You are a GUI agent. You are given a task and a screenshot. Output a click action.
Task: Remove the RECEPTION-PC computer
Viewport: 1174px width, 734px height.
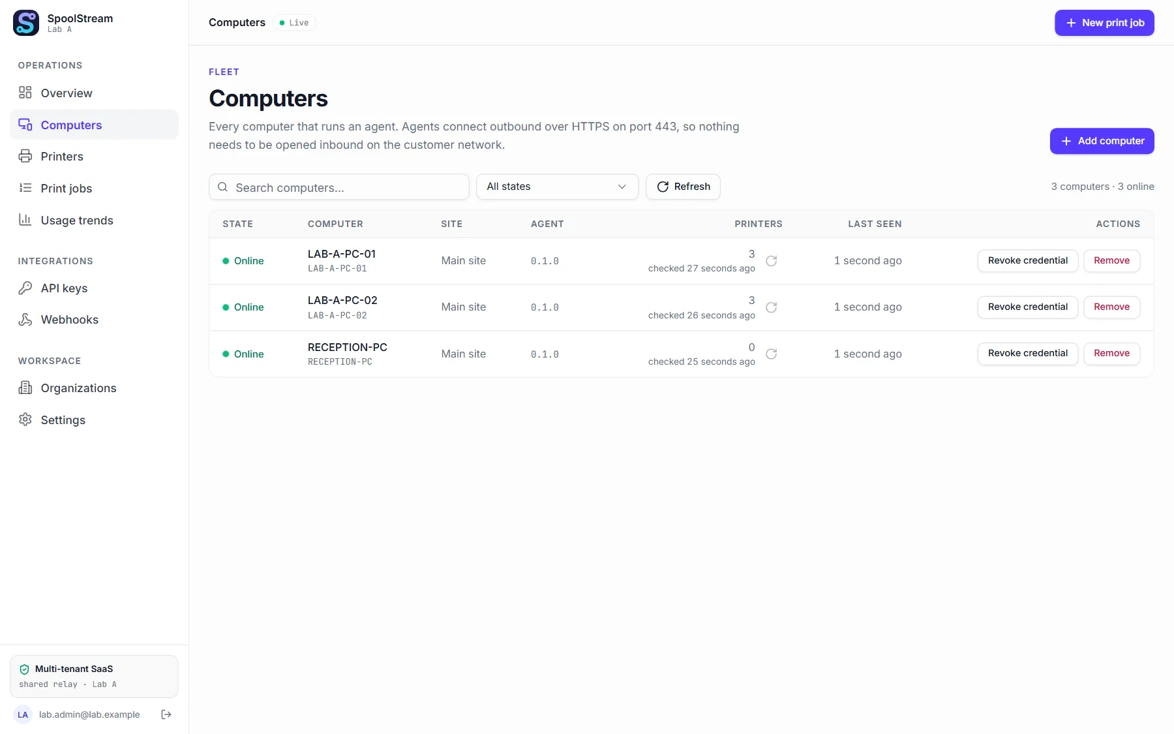click(1111, 353)
